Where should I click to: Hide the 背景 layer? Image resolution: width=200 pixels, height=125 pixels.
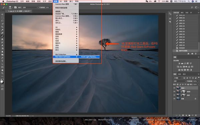pos(174,99)
